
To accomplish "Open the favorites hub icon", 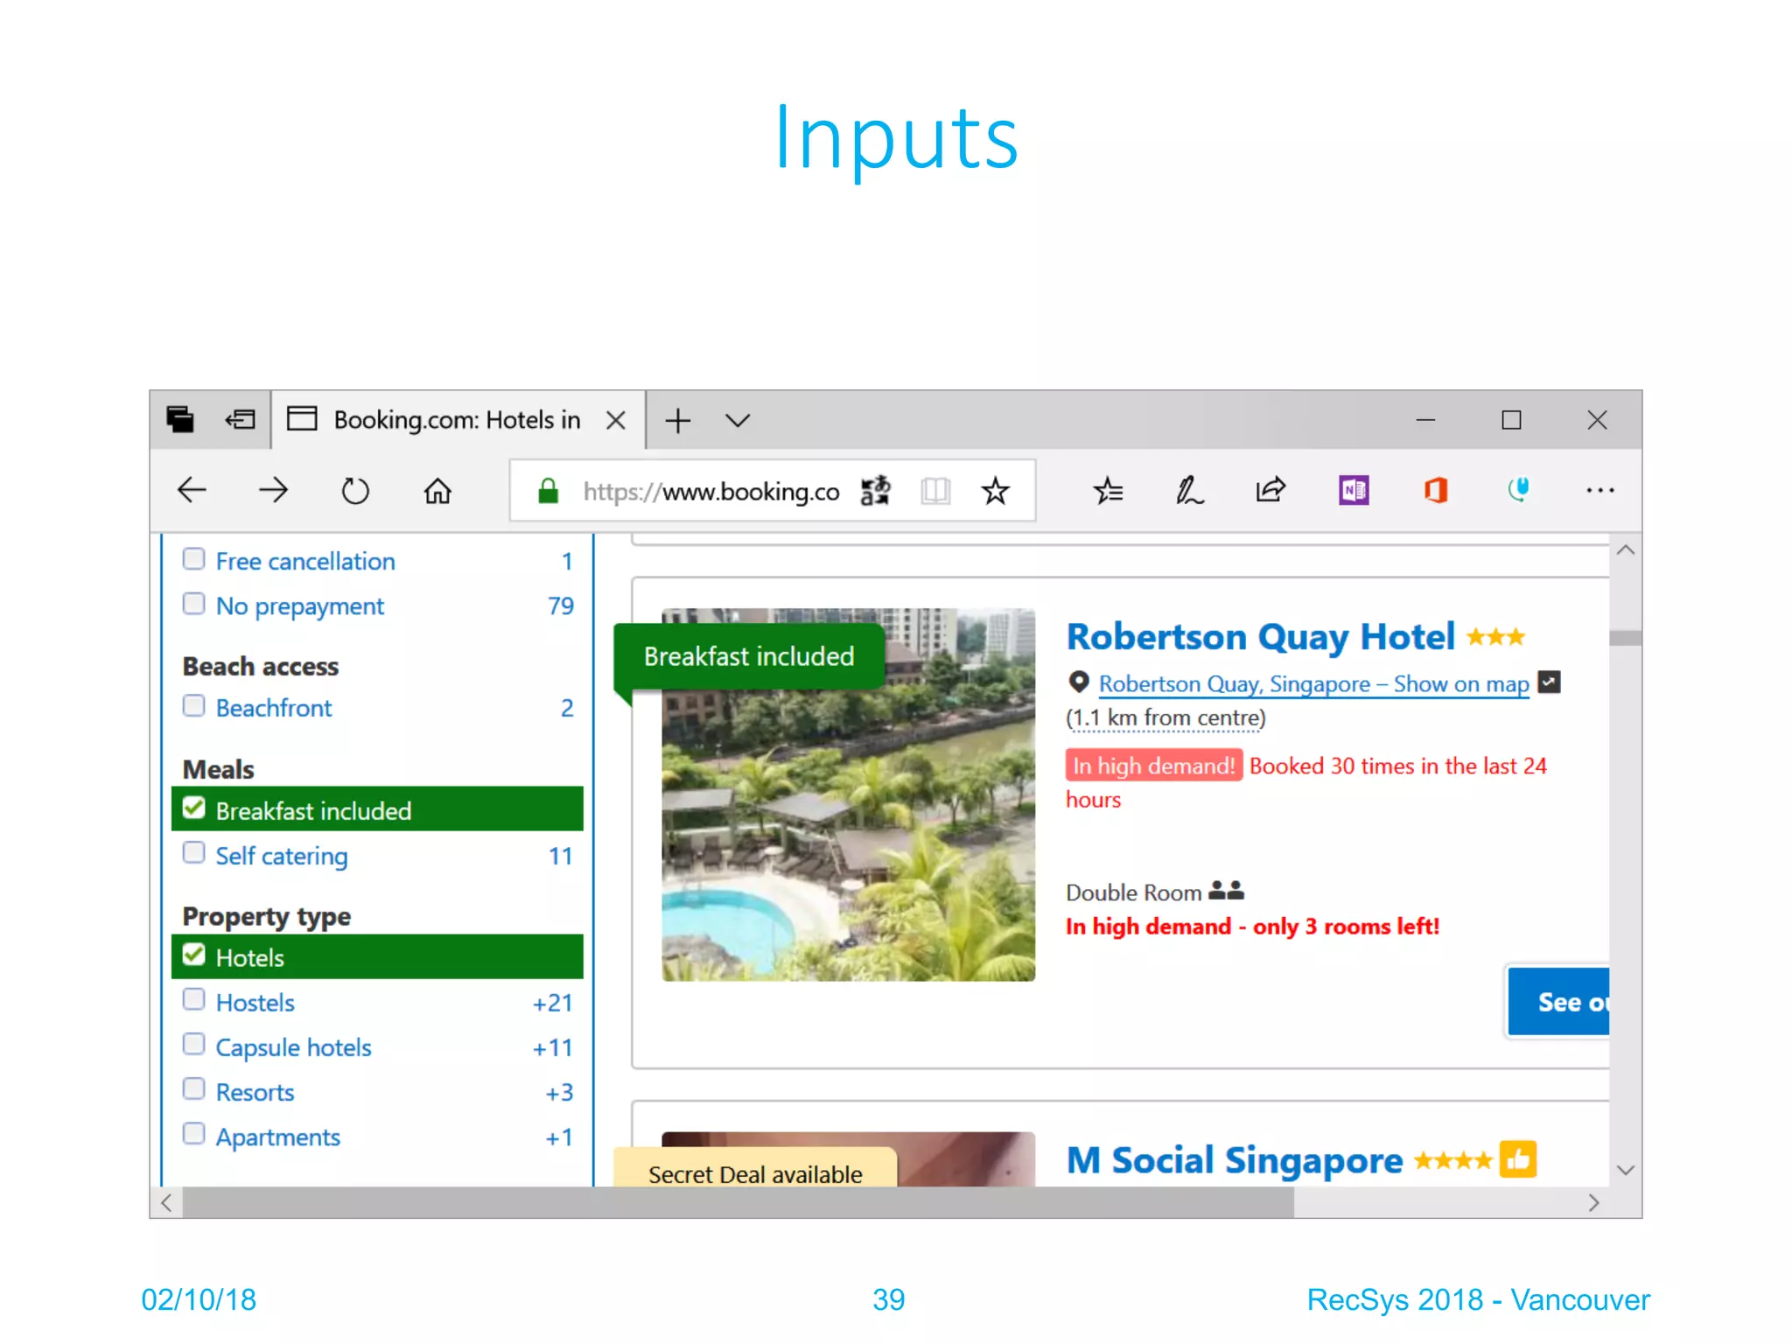I will click(1108, 491).
